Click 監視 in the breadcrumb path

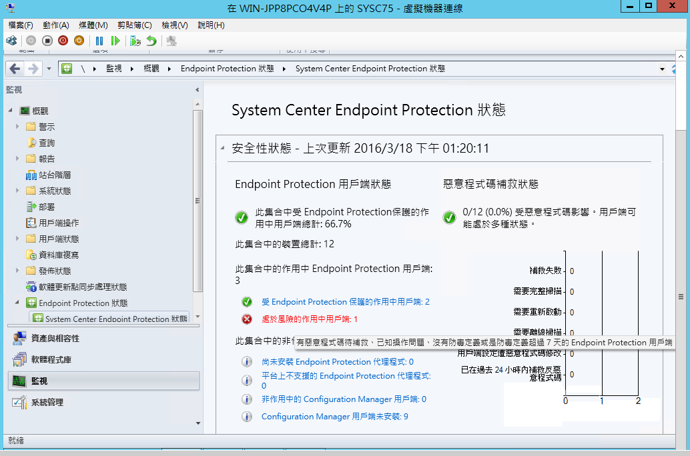pos(113,69)
